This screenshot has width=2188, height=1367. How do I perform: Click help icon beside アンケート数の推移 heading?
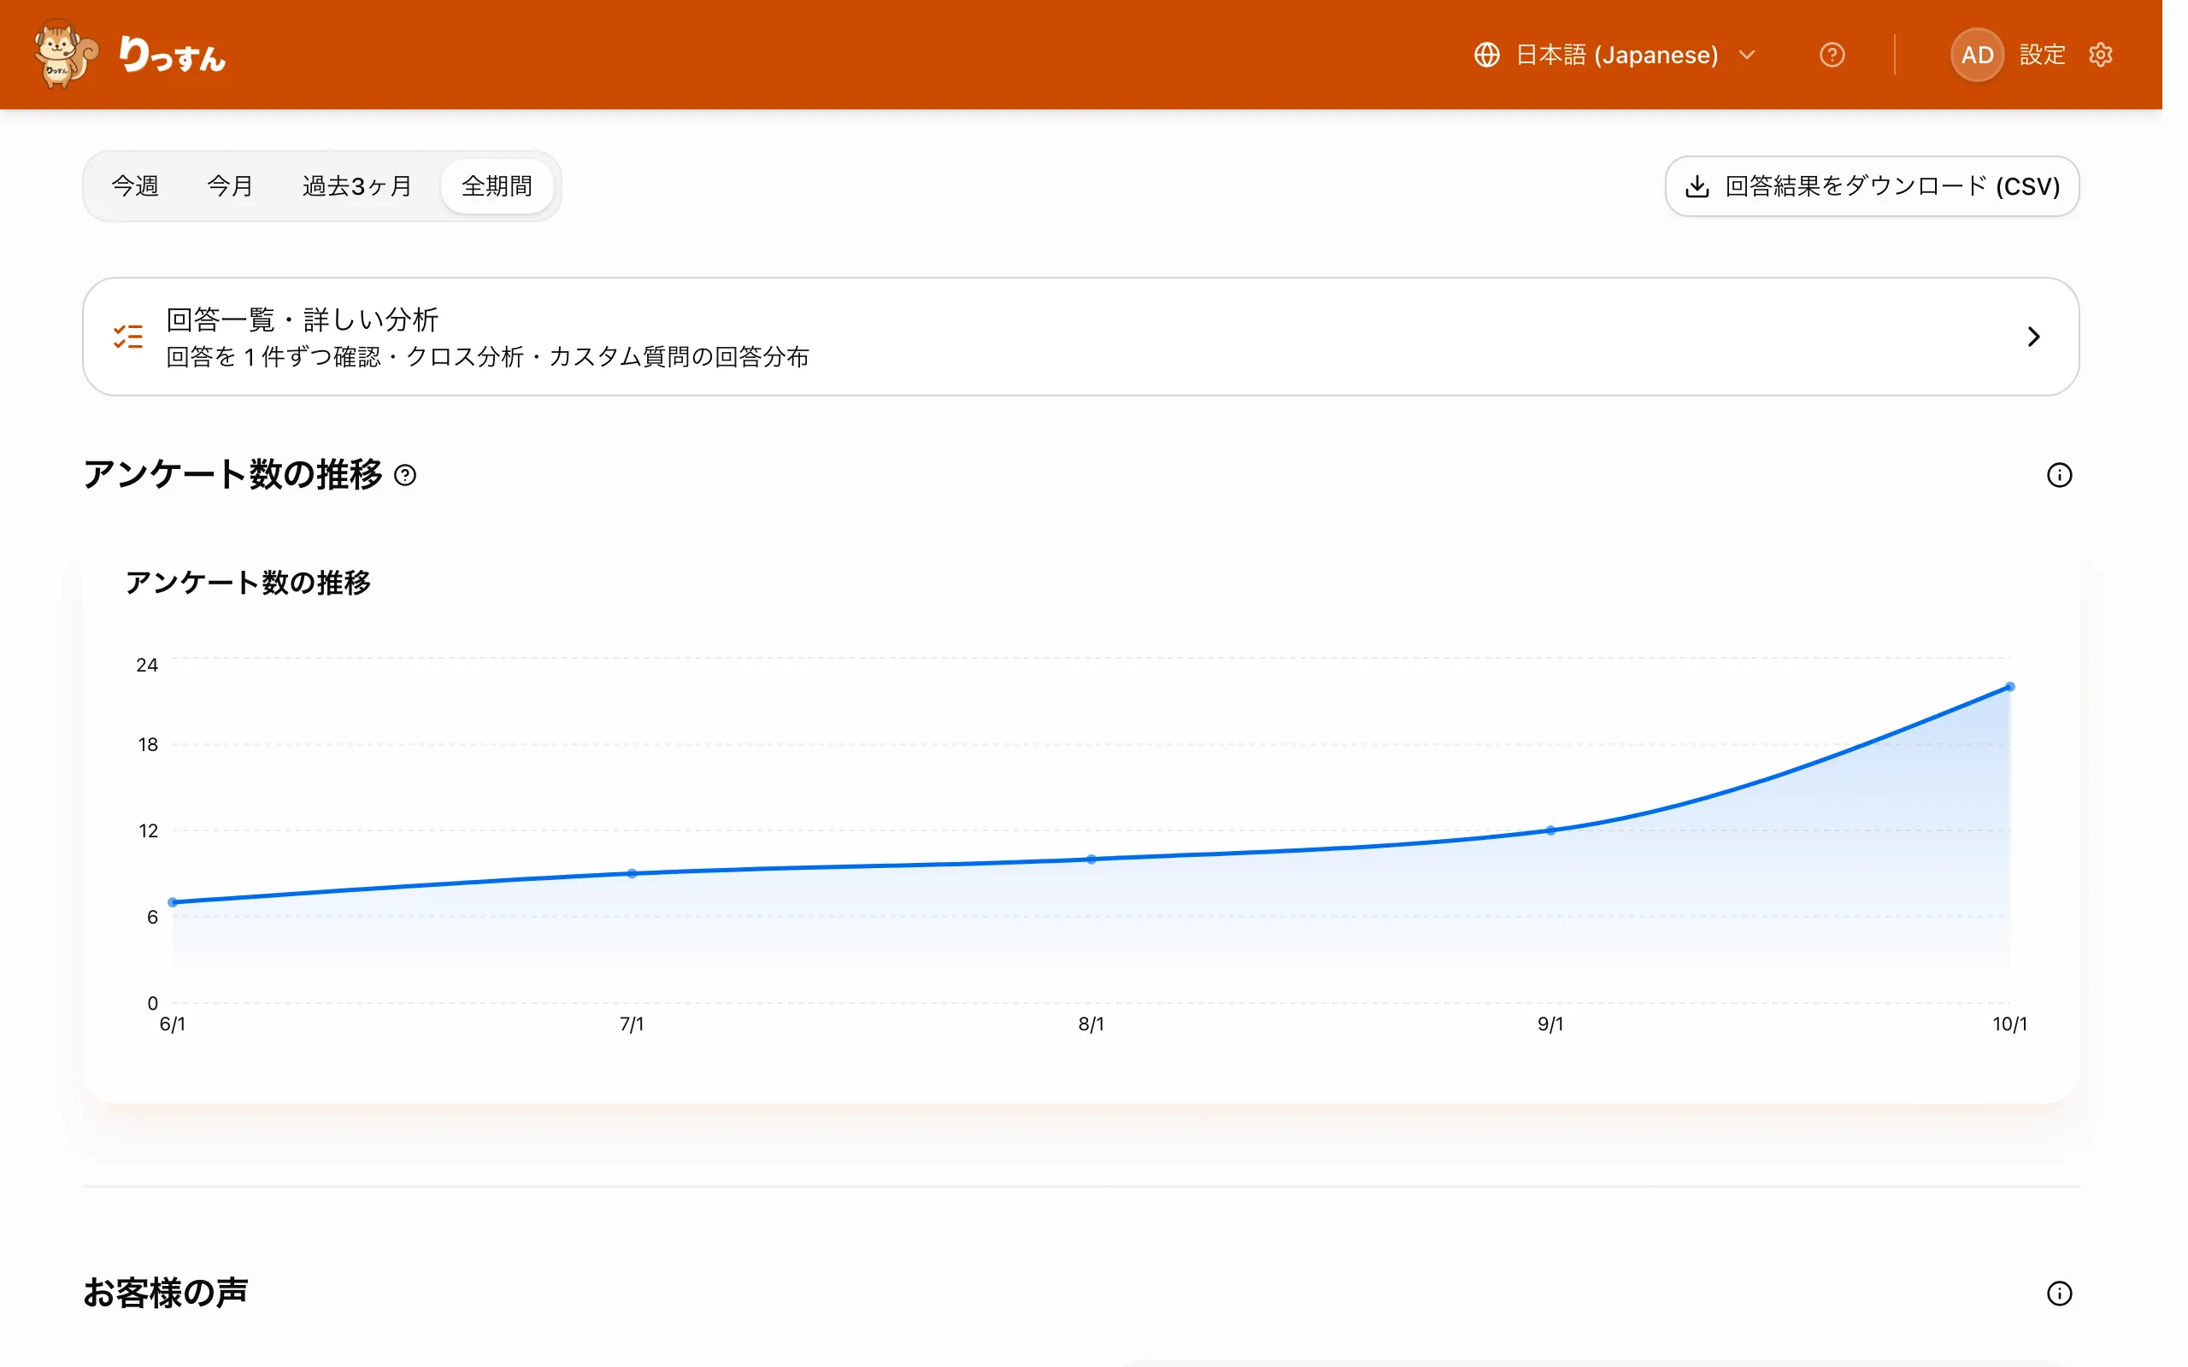pos(405,476)
